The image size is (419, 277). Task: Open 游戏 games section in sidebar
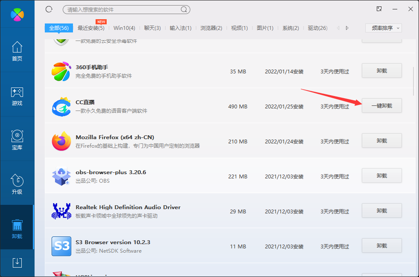tap(17, 96)
